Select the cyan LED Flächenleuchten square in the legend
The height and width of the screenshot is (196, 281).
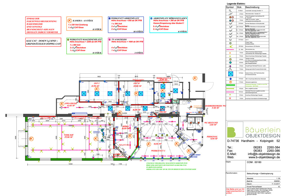[x=231, y=74]
